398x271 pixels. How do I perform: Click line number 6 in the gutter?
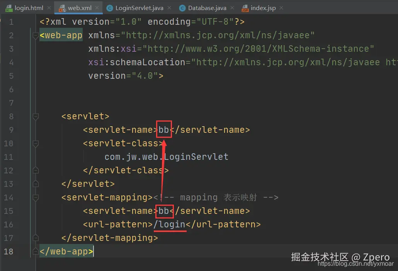click(x=11, y=90)
